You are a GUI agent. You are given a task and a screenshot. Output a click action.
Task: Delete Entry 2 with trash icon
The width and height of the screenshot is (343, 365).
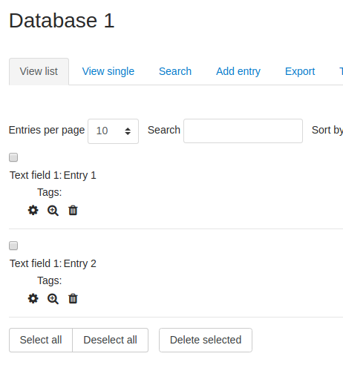pos(73,299)
